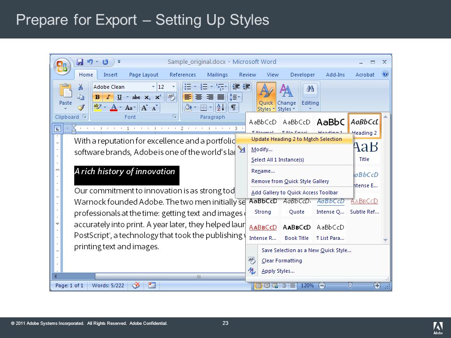Switch to Full Screen Reading view
This screenshot has height=338, width=451.
(267, 286)
